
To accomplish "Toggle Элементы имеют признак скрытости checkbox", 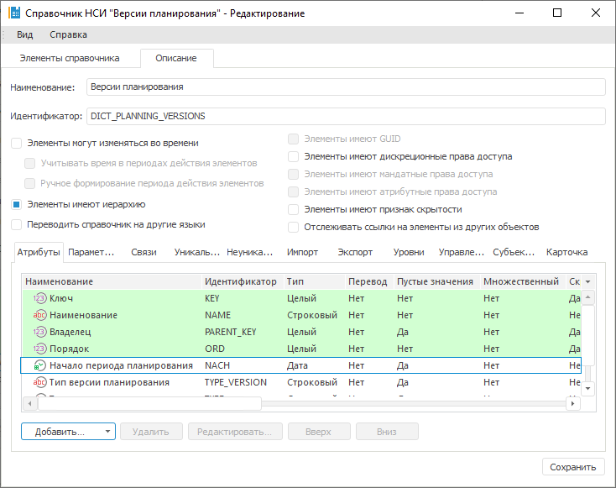I will tap(293, 209).
